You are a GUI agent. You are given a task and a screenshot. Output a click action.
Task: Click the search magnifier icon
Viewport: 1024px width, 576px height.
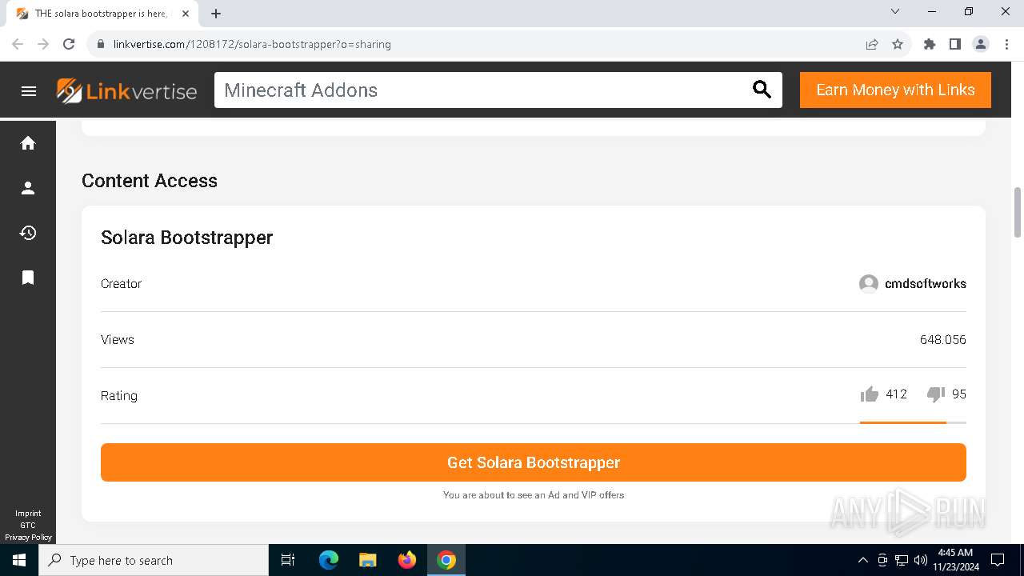(762, 90)
